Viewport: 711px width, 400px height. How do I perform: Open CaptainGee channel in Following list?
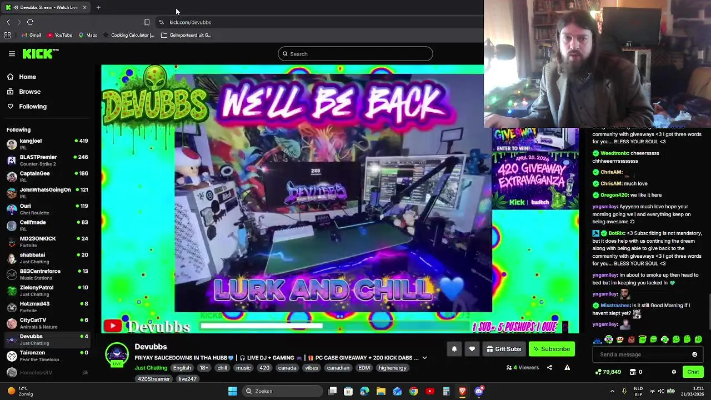coord(48,177)
